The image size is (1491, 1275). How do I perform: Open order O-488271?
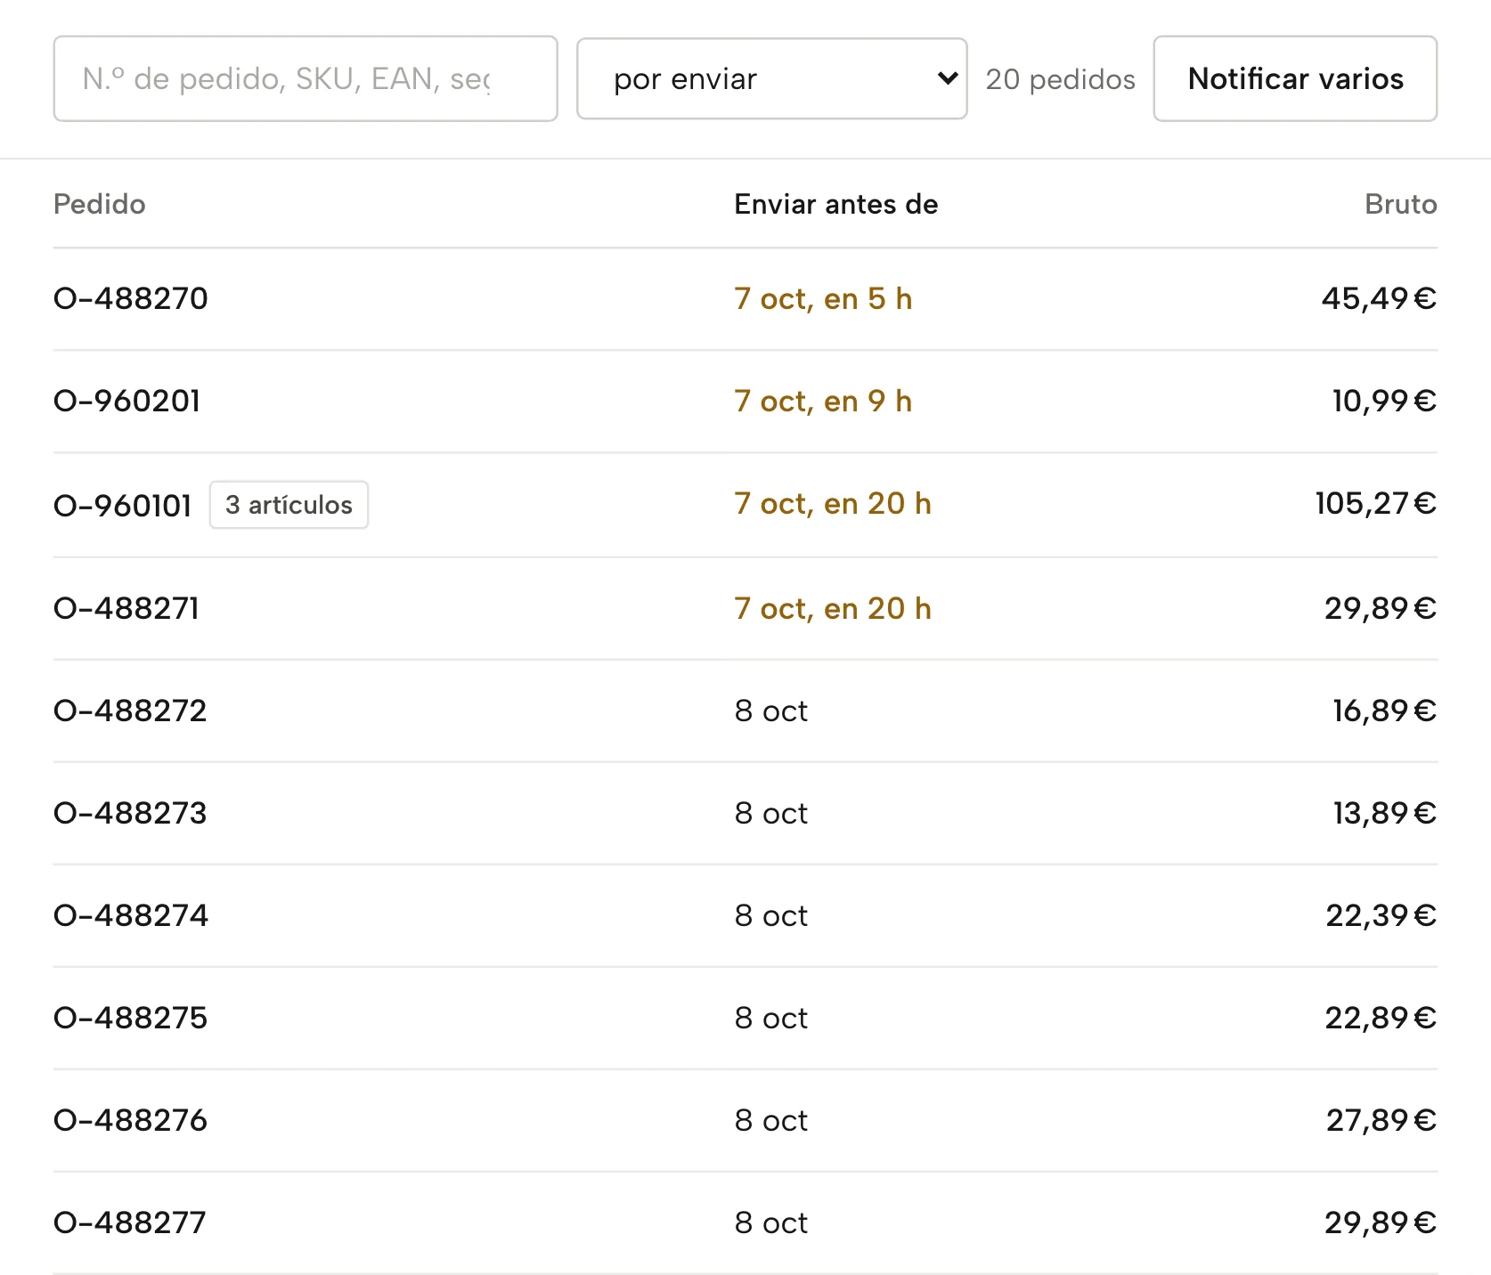coord(126,608)
